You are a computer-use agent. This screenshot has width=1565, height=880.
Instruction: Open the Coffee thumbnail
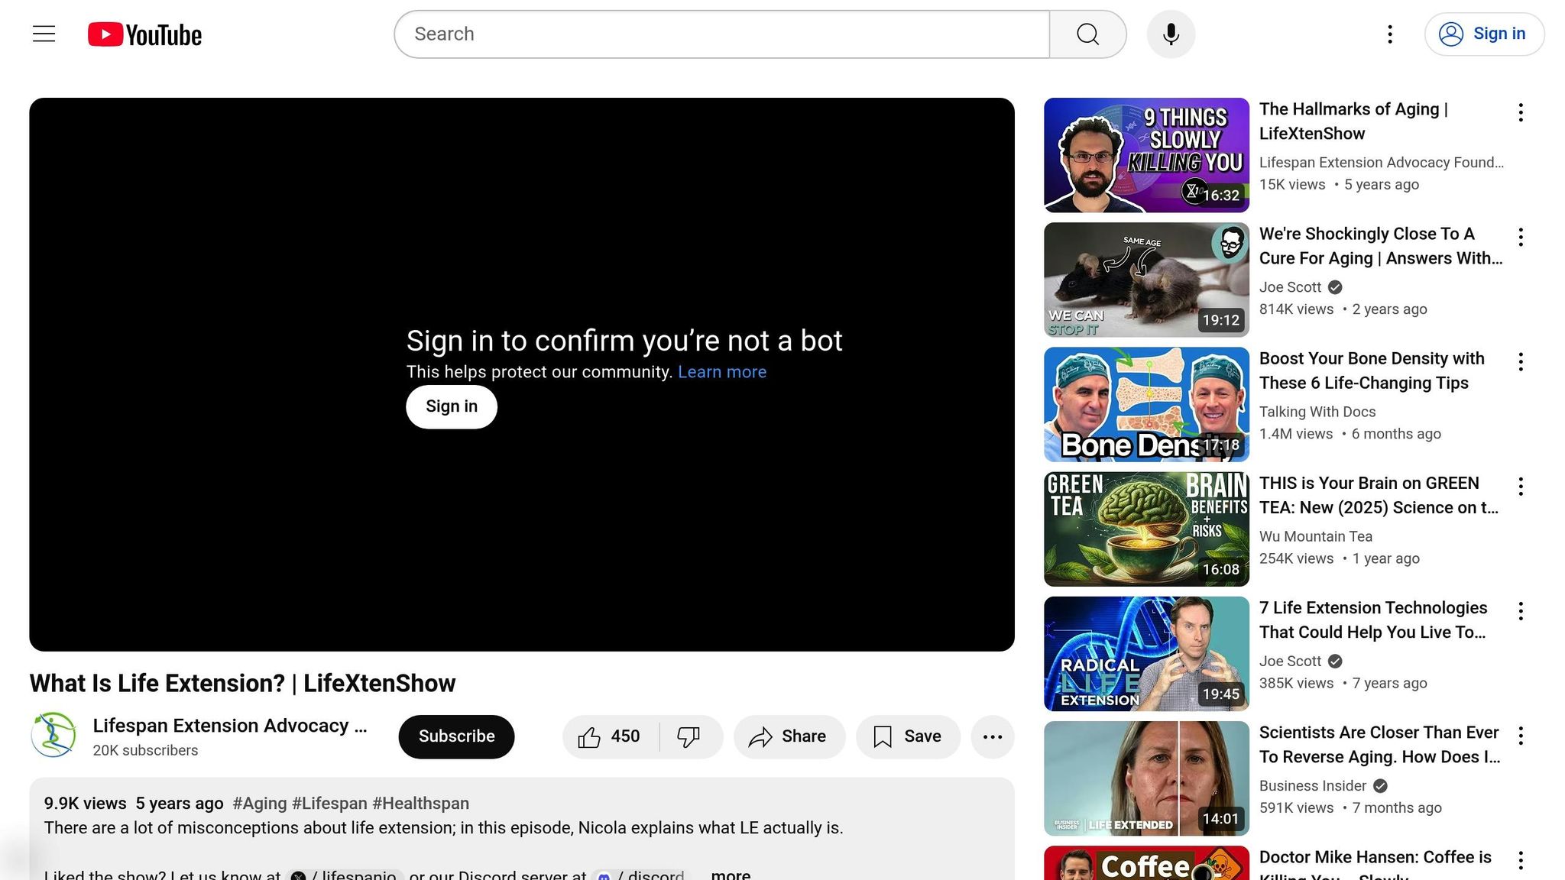tap(1146, 863)
